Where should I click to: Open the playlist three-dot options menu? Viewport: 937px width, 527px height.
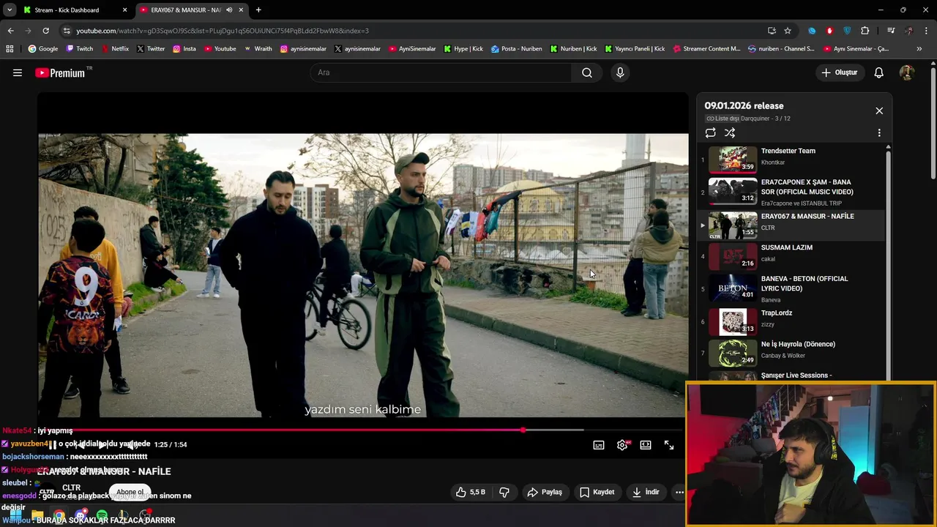879,132
